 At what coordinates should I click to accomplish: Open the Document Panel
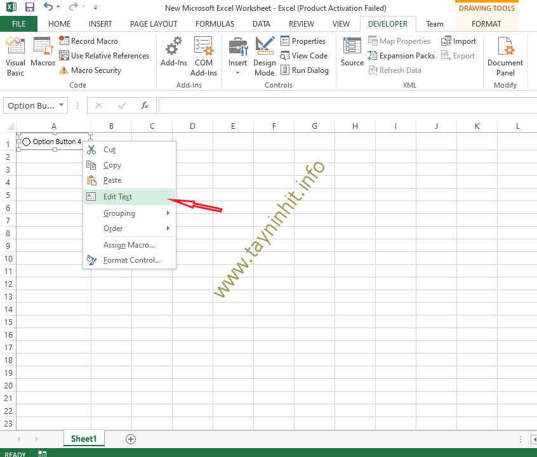click(x=505, y=56)
